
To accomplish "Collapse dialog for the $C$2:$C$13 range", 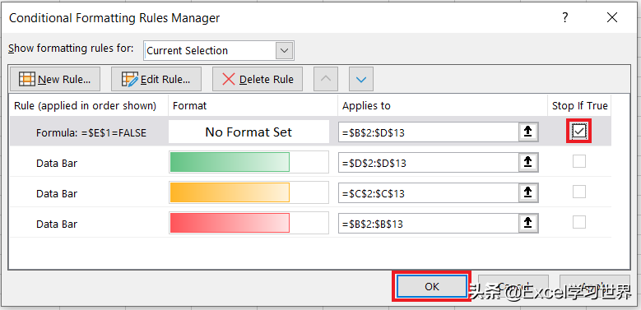I will click(528, 192).
